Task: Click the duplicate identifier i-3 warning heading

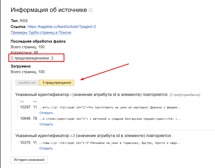Action: pos(93,136)
